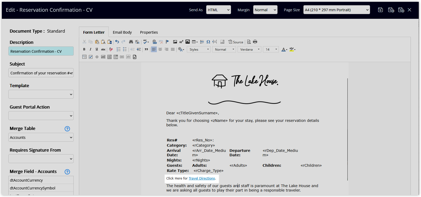The image size is (421, 197).
Task: Insert a text field form element
Action: (x=103, y=57)
